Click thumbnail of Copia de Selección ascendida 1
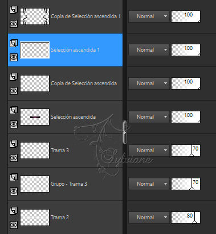 coord(35,16)
